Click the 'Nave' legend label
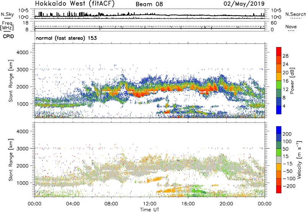This screenshot has width=306, height=212. [291, 27]
